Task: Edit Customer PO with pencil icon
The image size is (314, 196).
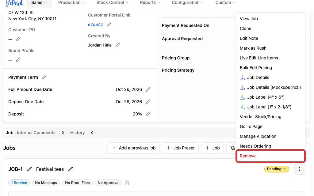Action: tap(18, 39)
